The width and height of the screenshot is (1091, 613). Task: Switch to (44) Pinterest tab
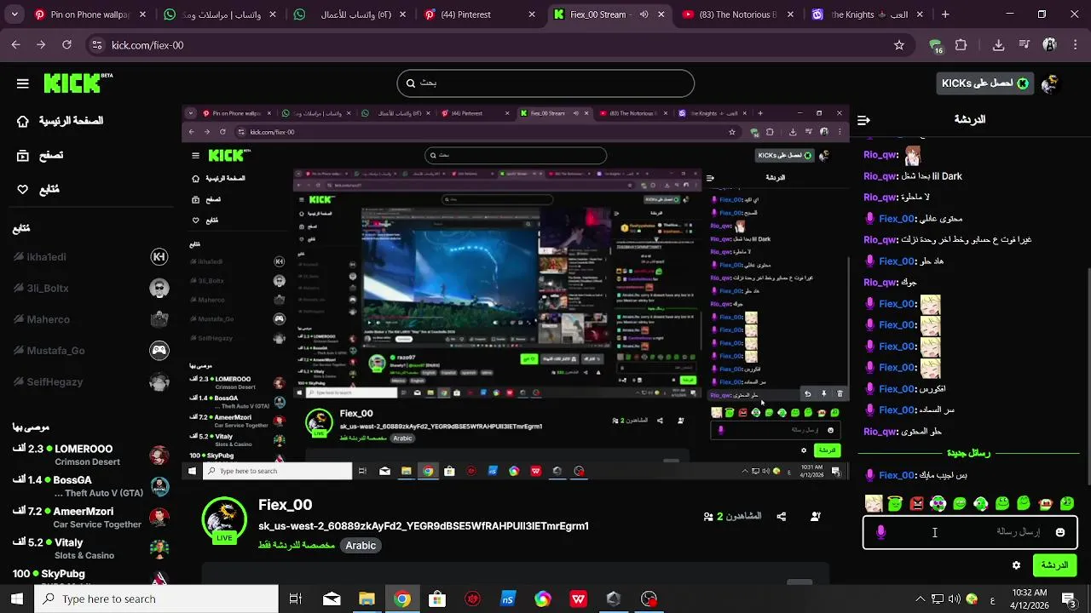(478, 14)
